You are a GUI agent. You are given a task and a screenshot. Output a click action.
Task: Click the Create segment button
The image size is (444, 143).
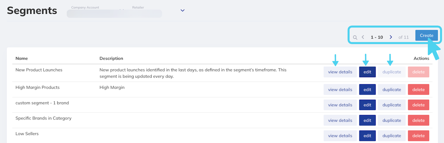(x=426, y=35)
